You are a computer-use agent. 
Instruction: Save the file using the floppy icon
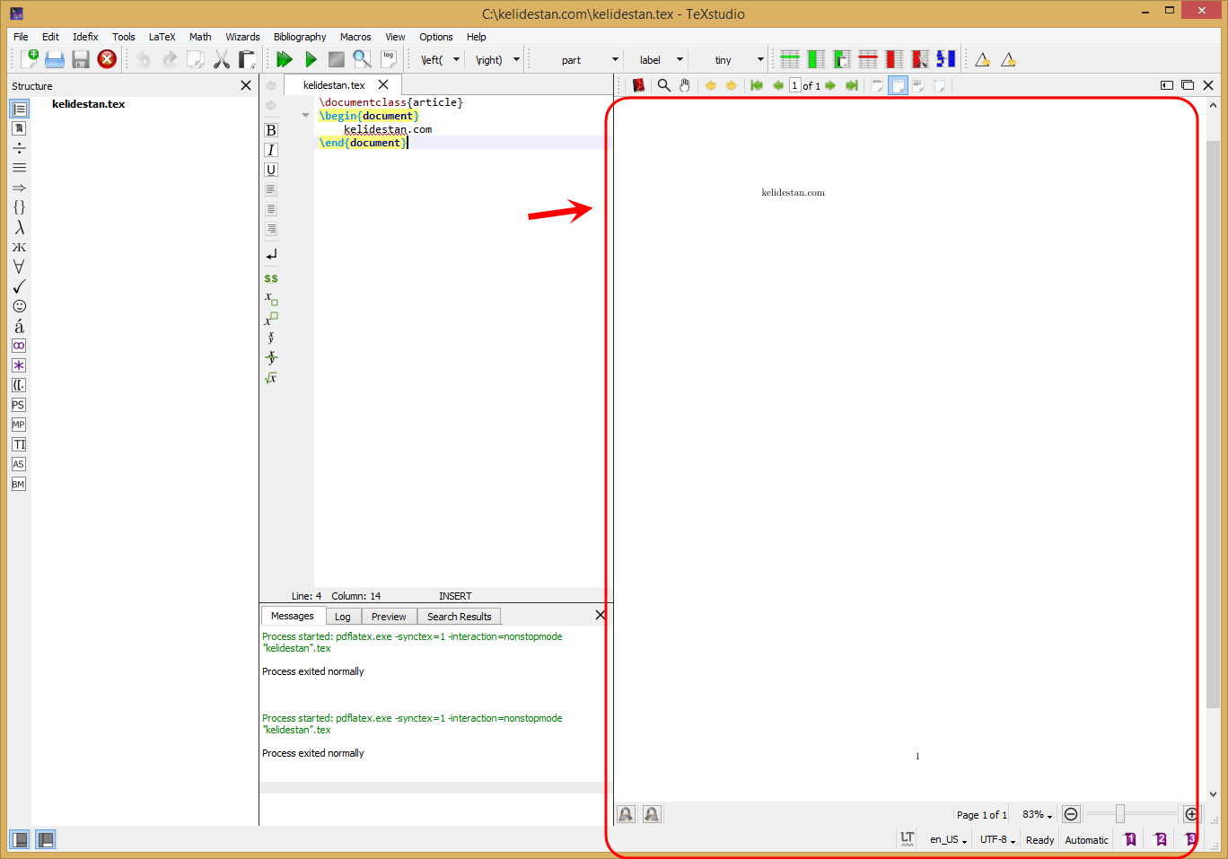81,60
